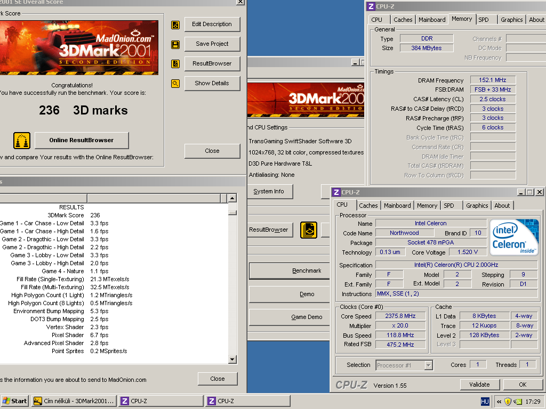Screen dimensions: 546x409
Task: Switch to the 3DMark2001 taskbar button
Action: tap(74, 401)
